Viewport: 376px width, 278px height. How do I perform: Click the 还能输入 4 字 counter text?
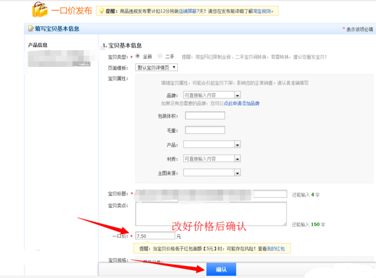tap(306, 195)
